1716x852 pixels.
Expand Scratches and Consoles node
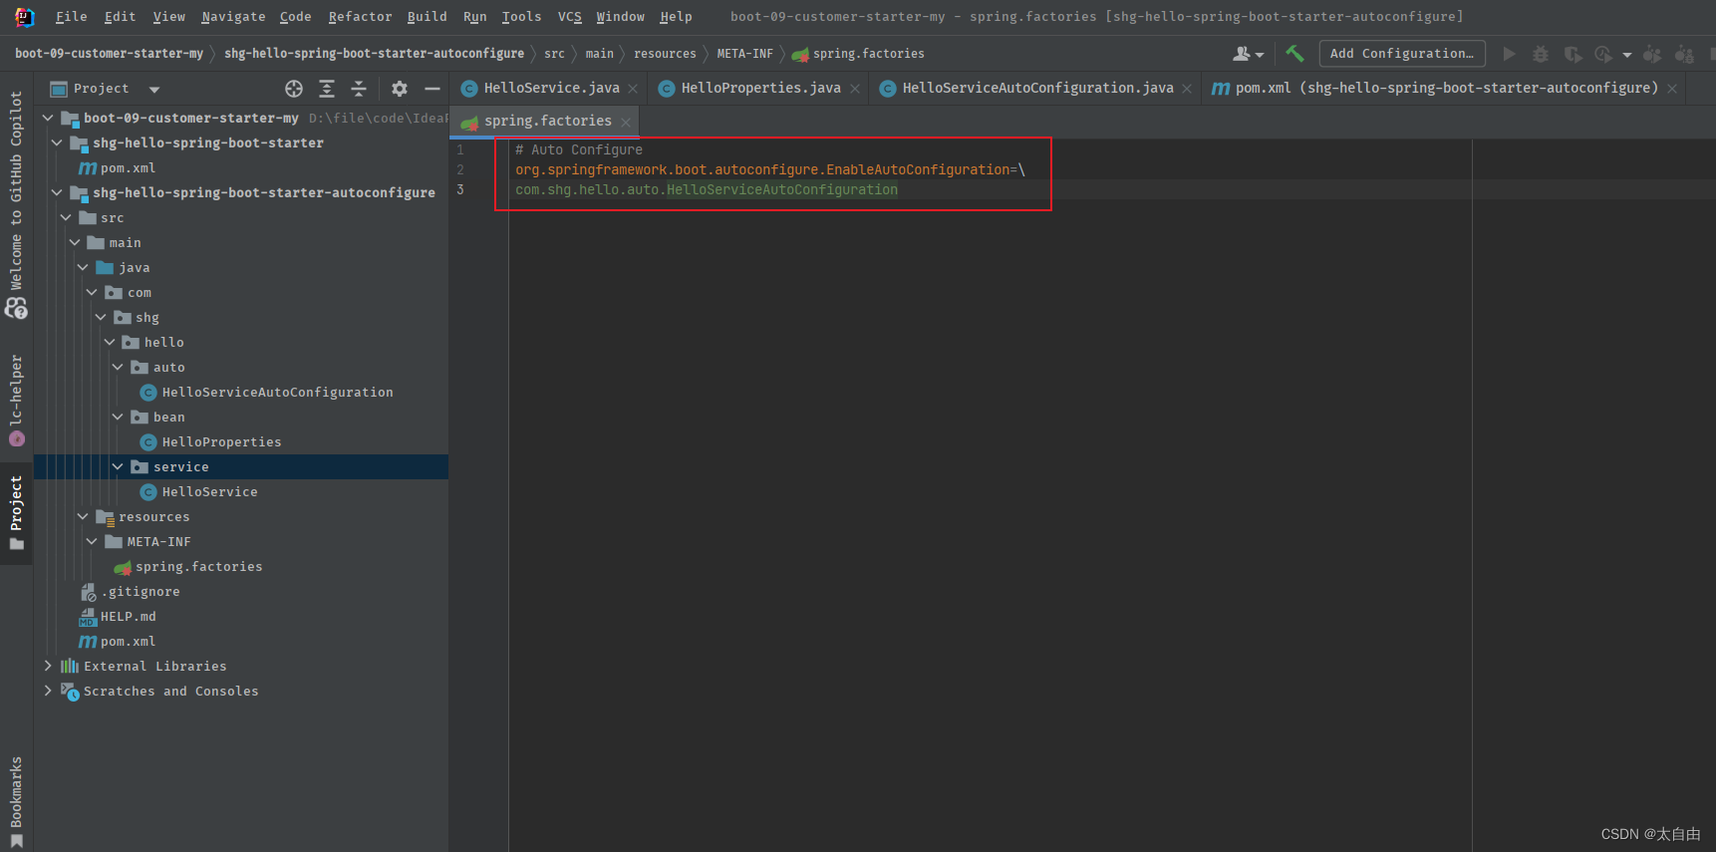coord(48,691)
